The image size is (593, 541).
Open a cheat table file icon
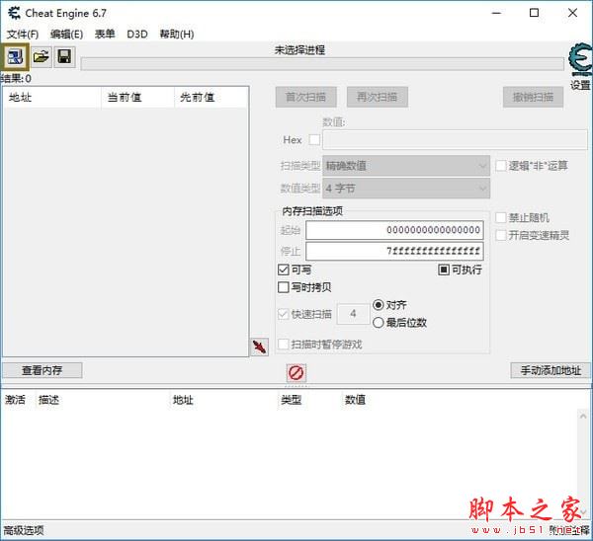[42, 57]
